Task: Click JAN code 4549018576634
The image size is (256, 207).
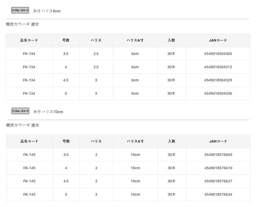Action: click(x=218, y=194)
